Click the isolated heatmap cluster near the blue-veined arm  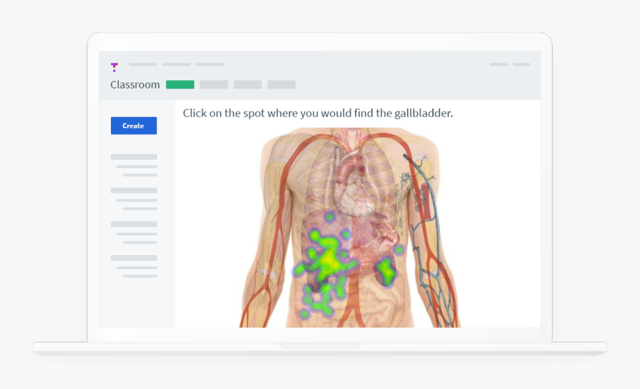click(x=388, y=271)
